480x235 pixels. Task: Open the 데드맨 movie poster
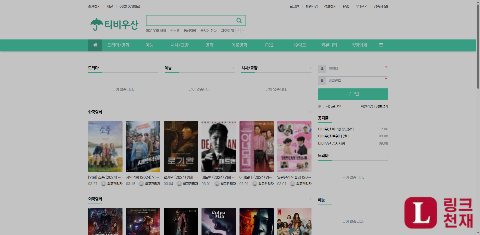[x=219, y=147]
